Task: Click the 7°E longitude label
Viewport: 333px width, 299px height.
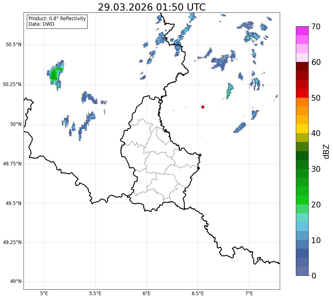Action: (249, 293)
